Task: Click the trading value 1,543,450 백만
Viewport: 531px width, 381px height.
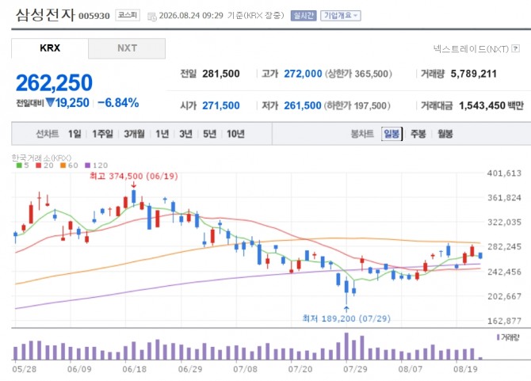Action: click(x=491, y=105)
